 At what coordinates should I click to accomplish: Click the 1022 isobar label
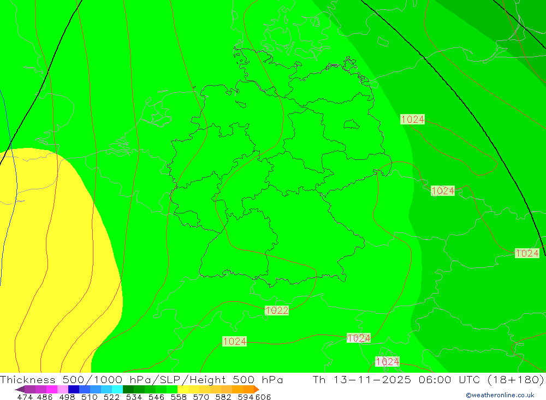[277, 310]
